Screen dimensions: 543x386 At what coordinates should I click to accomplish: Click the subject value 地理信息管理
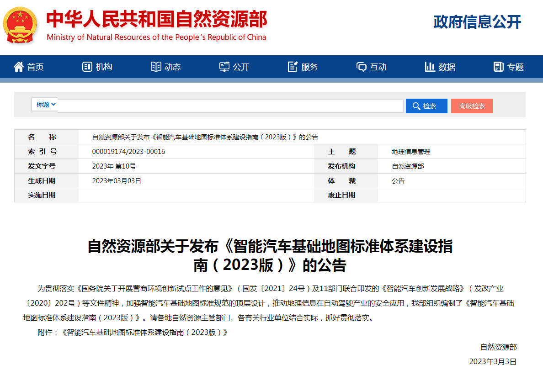(411, 152)
